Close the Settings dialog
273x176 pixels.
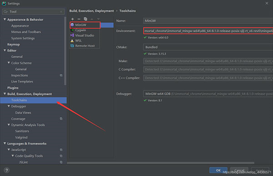267,3
